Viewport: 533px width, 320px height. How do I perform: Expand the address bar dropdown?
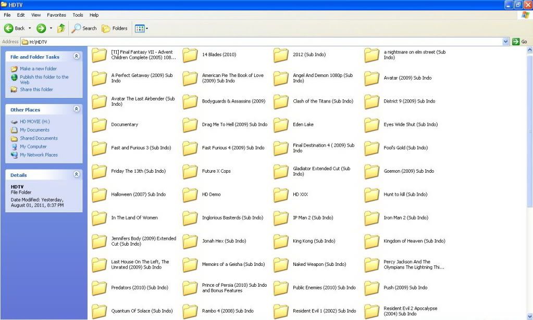click(x=505, y=42)
